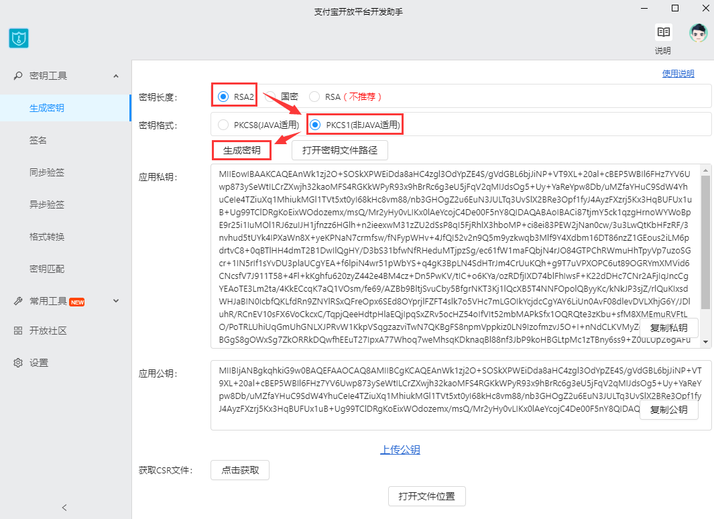Click the gear icon beside 设置

[18, 363]
